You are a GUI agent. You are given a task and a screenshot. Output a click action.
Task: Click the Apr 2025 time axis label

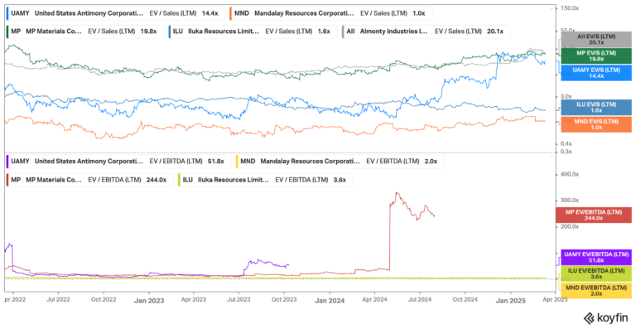click(x=555, y=300)
